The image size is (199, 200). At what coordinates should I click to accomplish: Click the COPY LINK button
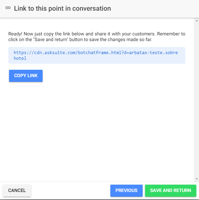point(26,76)
